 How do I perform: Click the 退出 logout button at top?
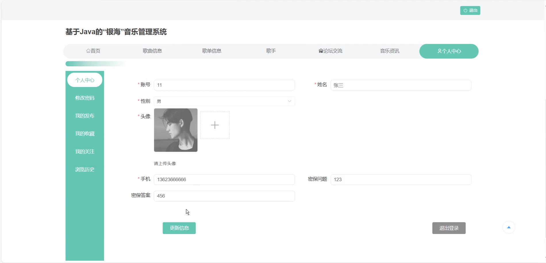tap(470, 11)
